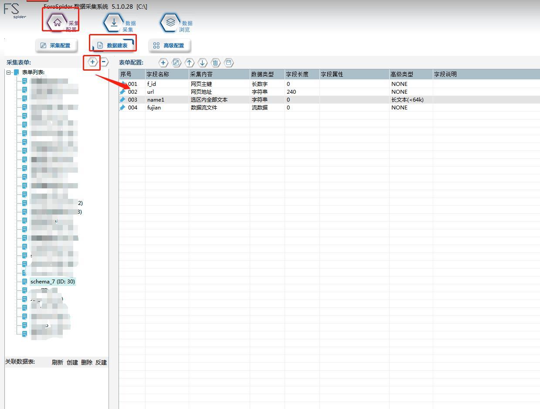The height and width of the screenshot is (409, 540).
Task: Select the row with field name fujian
Action: pyautogui.click(x=154, y=108)
